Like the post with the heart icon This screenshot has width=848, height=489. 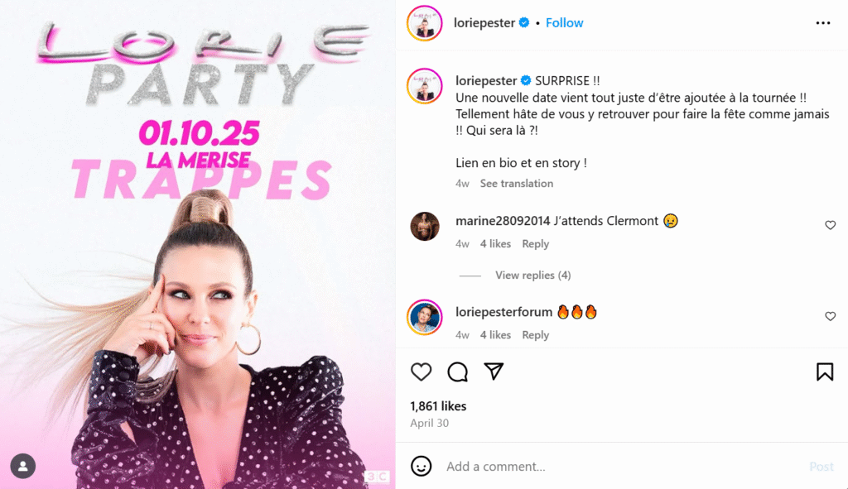tap(421, 372)
